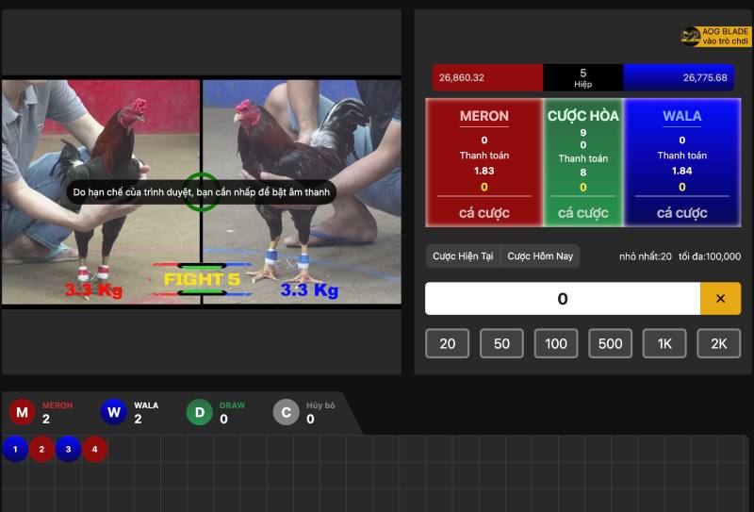This screenshot has height=512, width=754.
Task: Choose the 500 chip amount
Action: coord(610,343)
